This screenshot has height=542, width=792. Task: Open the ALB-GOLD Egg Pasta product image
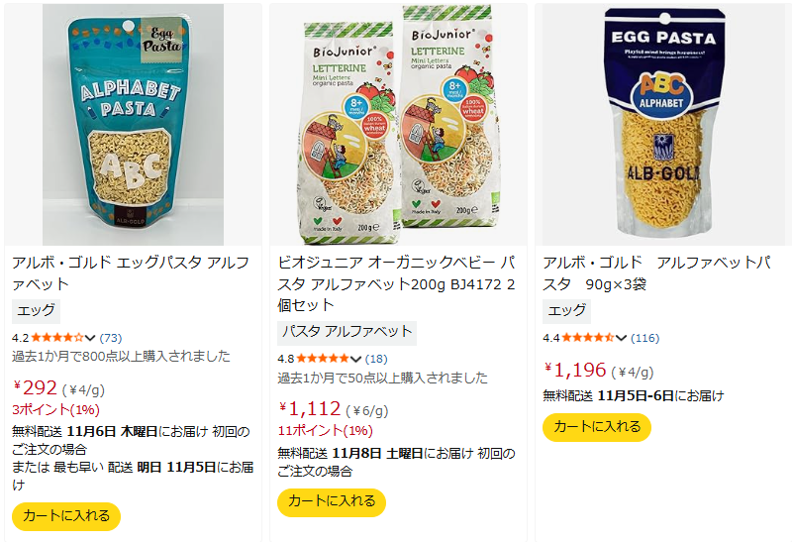663,126
